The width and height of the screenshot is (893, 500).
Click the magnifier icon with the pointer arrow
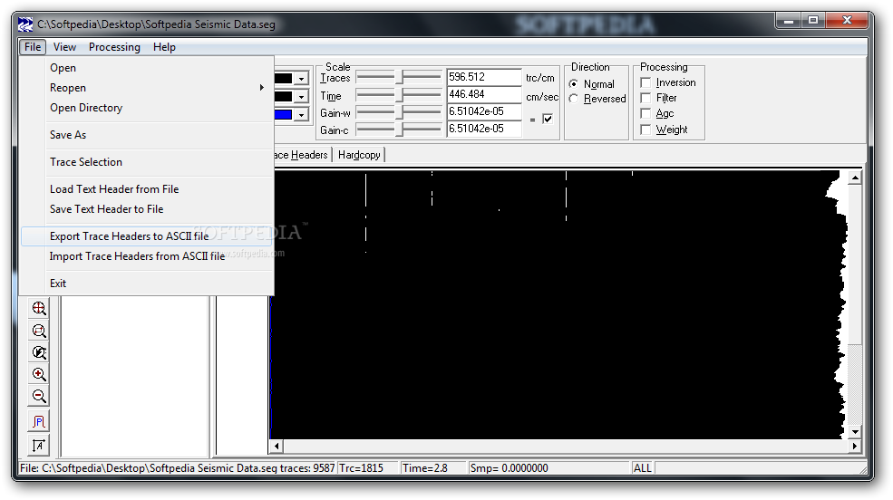click(39, 352)
